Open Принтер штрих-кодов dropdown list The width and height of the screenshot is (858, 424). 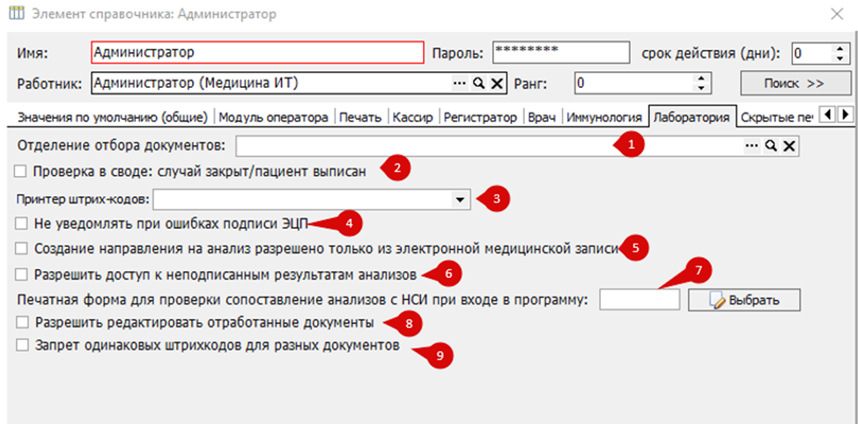pyautogui.click(x=459, y=200)
